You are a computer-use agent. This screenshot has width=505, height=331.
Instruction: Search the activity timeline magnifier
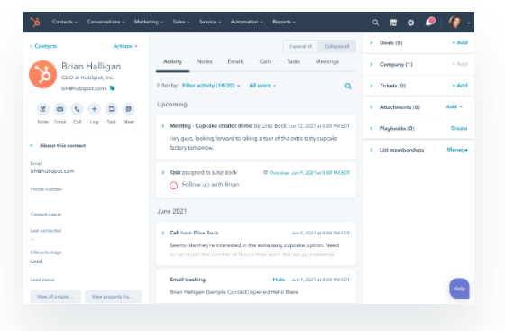[x=348, y=86]
